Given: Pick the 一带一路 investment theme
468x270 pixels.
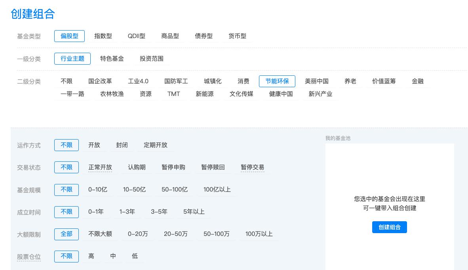Looking at the screenshot, I should click(x=72, y=94).
